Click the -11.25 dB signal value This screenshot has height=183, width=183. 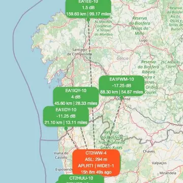66,116
